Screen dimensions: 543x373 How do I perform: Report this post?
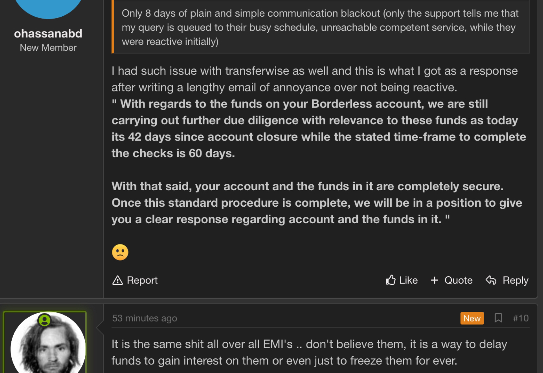pos(135,280)
